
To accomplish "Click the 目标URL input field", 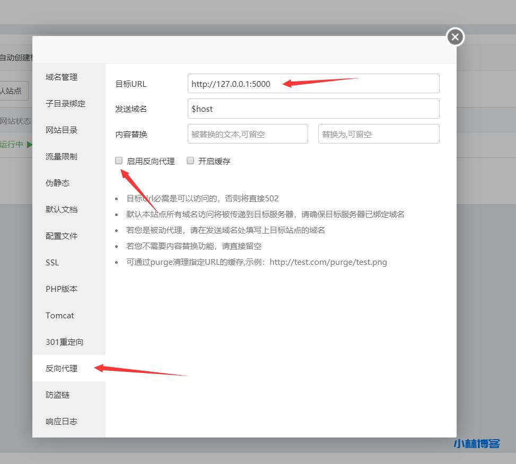I will 313,83.
